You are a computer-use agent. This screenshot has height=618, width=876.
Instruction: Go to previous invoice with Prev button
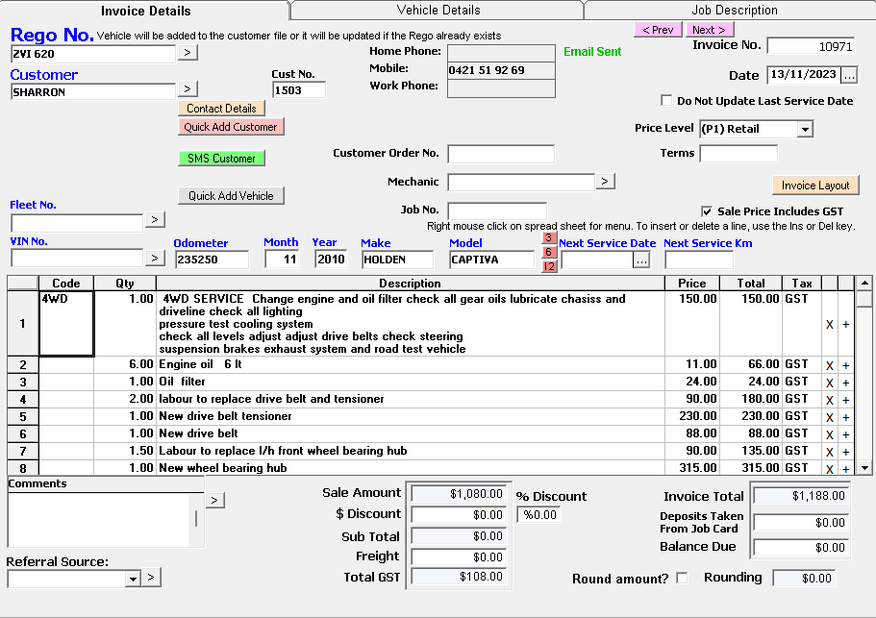point(658,30)
